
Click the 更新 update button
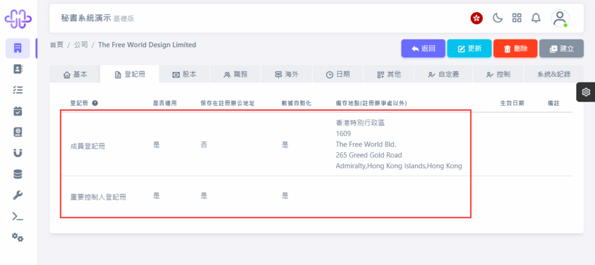(469, 49)
